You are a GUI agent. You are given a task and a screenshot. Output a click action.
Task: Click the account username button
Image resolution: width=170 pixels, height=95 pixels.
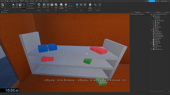164,1
